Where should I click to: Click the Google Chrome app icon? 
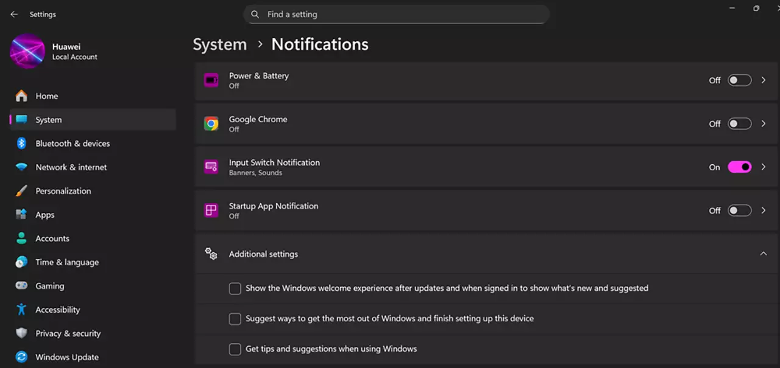tap(211, 123)
